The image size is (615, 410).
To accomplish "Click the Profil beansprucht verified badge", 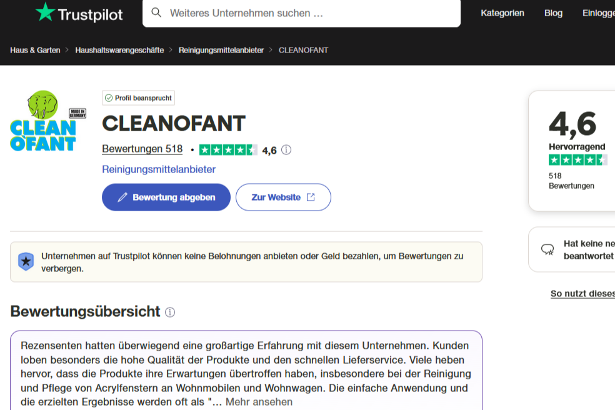I will pos(138,98).
